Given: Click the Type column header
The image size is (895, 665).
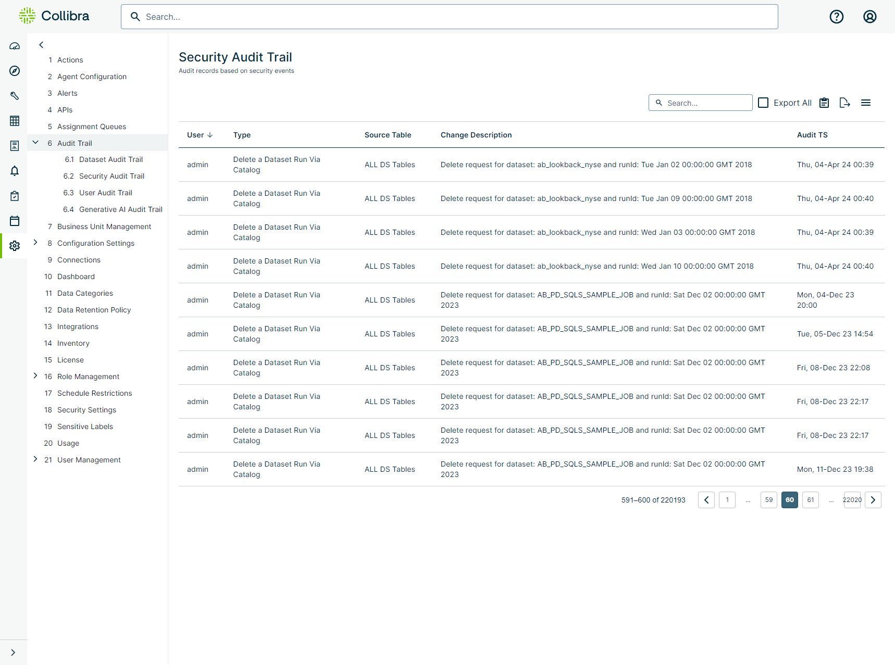Looking at the screenshot, I should pos(242,135).
